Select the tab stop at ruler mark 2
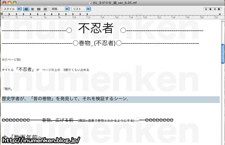225x145 pixels. pyautogui.click(x=16, y=14)
